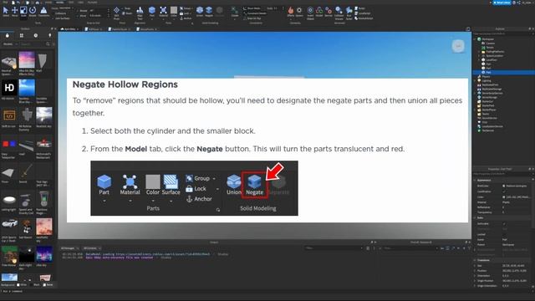Click the Anchor button
Viewport: 535px width, 301px height.
186,18
